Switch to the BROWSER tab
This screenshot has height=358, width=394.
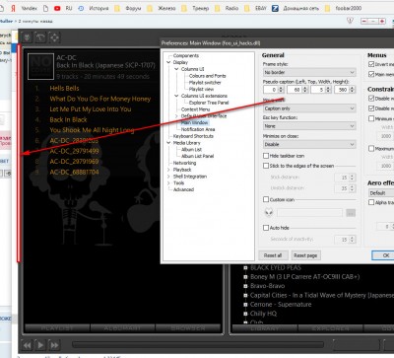pos(188,328)
